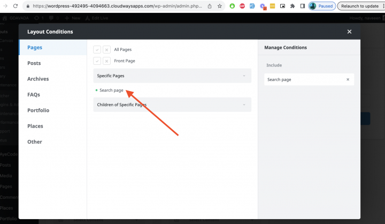Switch to the Posts tab
Viewport: 385px width, 224px height.
pos(34,63)
